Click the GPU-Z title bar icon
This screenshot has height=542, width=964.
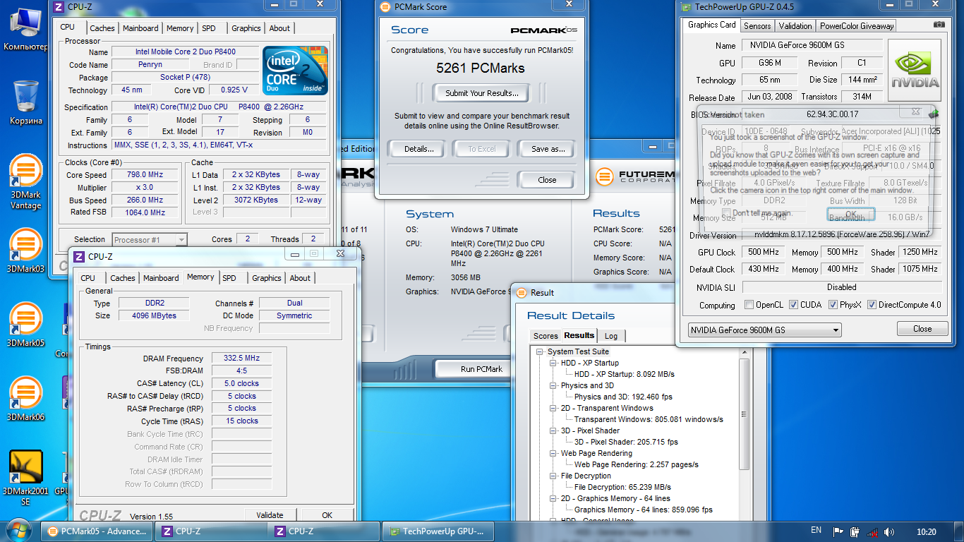click(687, 7)
